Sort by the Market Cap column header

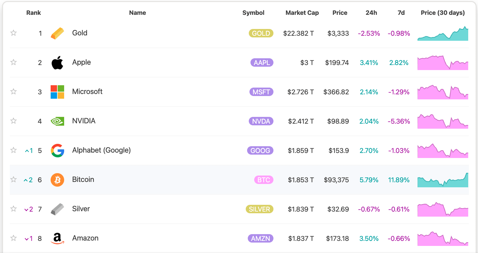pyautogui.click(x=302, y=13)
